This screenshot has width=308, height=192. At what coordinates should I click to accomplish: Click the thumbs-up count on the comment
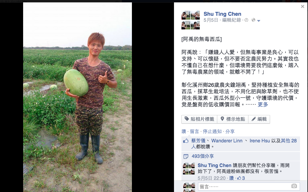coord(241,178)
